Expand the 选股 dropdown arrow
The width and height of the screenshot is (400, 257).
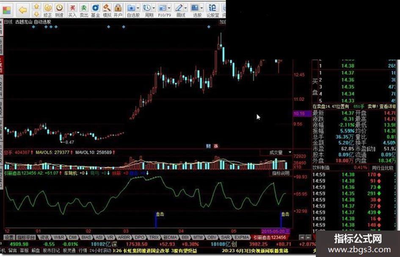pos(201,8)
